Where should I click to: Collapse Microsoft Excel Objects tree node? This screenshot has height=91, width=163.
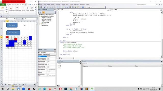tap(39, 16)
